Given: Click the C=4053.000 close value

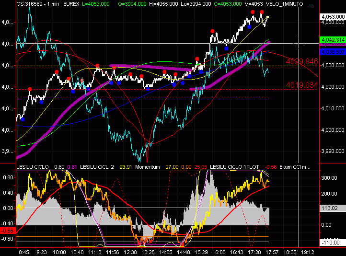Looking at the screenshot, I should (x=228, y=4).
